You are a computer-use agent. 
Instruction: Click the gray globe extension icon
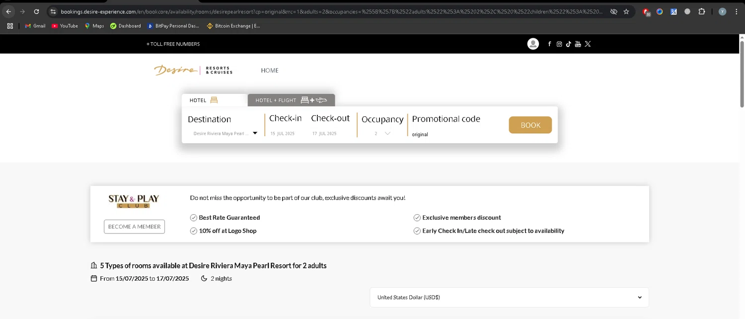pyautogui.click(x=687, y=11)
